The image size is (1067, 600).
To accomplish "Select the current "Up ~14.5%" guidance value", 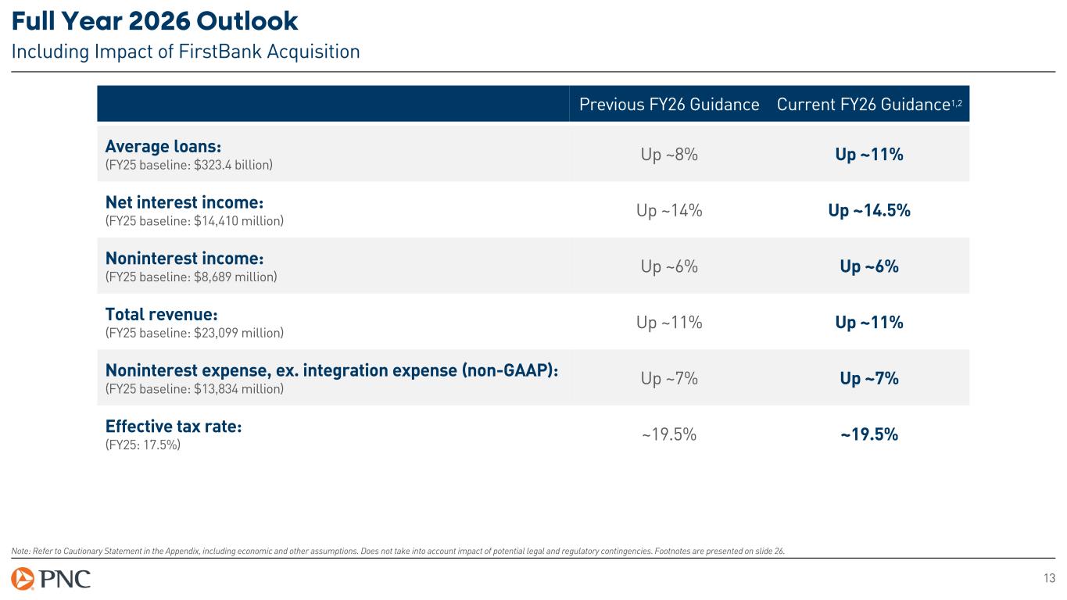I will [869, 211].
